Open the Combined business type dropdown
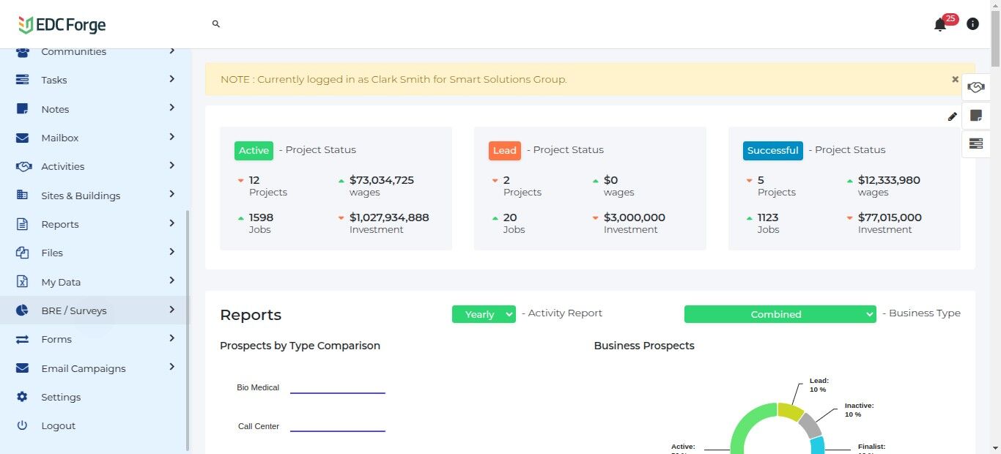 click(780, 314)
